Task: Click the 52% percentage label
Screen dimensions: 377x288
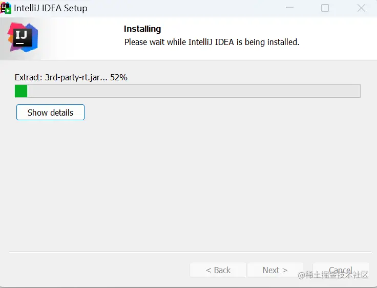Action: pyautogui.click(x=119, y=77)
